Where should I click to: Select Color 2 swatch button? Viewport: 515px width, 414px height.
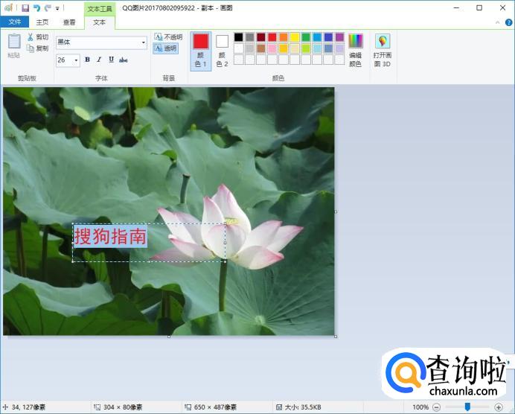pos(222,49)
